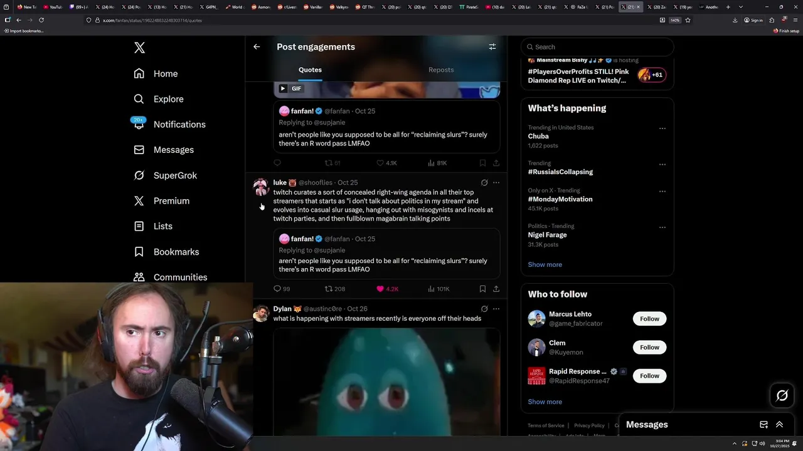Image resolution: width=803 pixels, height=451 pixels.
Task: Unlike luke's post with 4.2K likes
Action: click(387, 289)
